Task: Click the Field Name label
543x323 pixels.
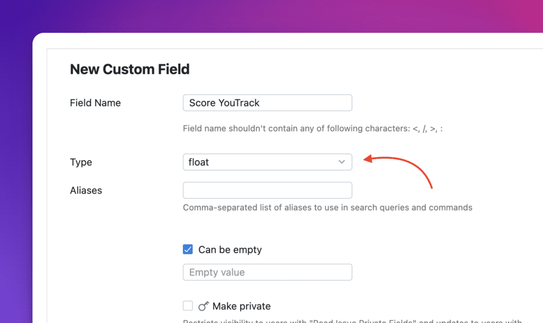Action: pos(95,102)
